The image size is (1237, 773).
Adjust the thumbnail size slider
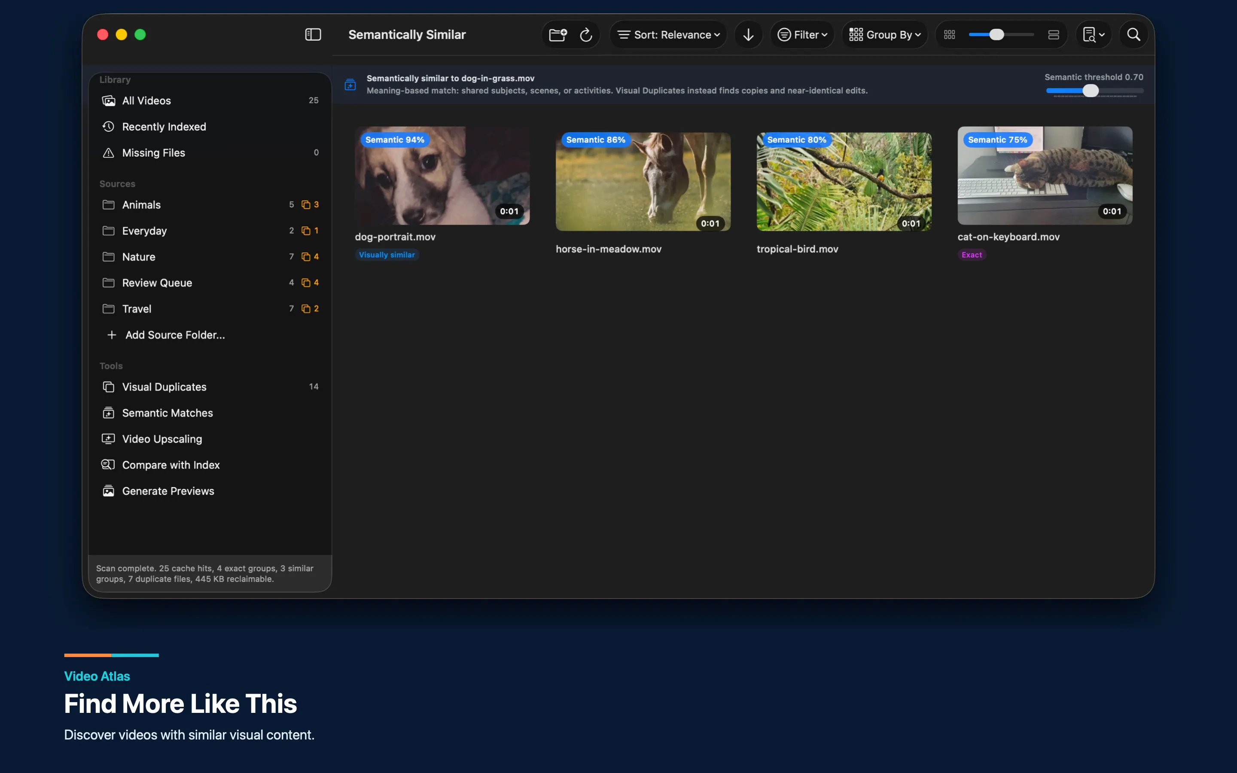point(1001,35)
